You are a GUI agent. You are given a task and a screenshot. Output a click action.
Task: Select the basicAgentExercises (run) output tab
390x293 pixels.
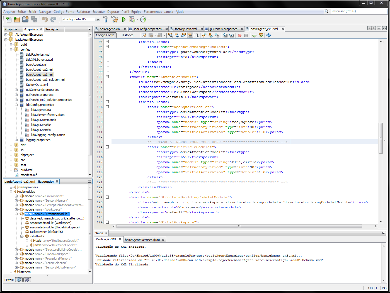tap(142, 240)
